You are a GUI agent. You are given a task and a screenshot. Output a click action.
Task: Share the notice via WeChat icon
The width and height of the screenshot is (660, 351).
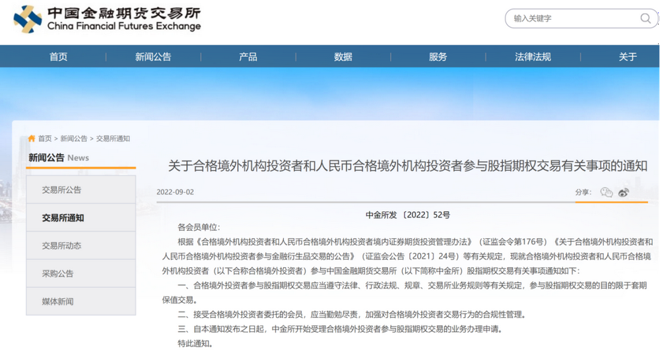point(607,193)
